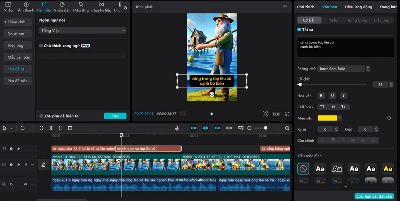The image size is (400, 201).
Task: Click 'Lưu làm cài đặt sẵn' button
Action: click(374, 196)
